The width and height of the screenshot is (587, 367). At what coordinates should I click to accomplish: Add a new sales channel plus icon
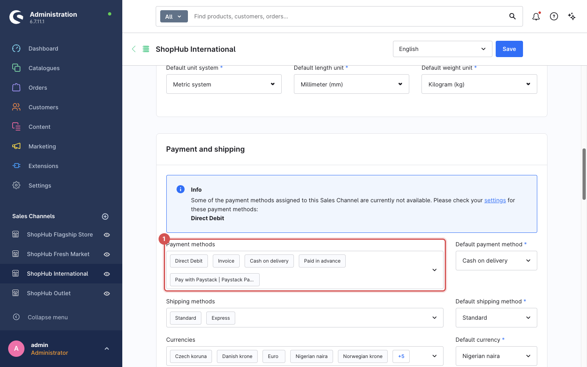point(105,217)
